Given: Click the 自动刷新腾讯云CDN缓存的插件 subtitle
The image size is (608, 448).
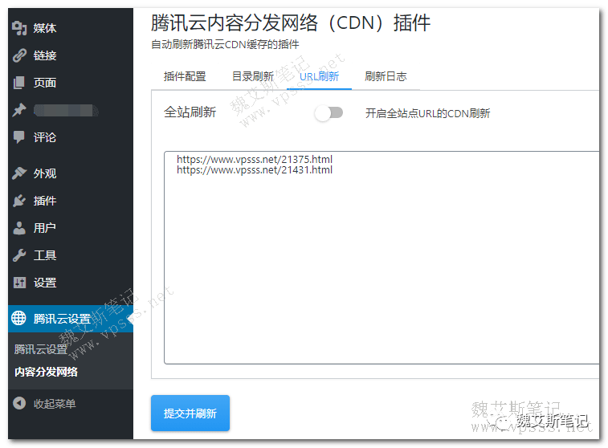Looking at the screenshot, I should (x=225, y=45).
